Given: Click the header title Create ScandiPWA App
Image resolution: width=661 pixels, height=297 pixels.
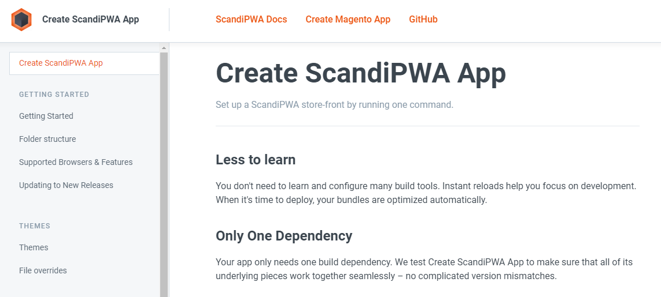Looking at the screenshot, I should [90, 20].
